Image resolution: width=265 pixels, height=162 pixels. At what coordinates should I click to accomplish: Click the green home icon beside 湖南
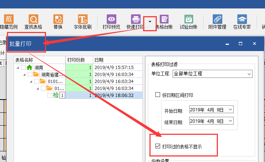tap(29, 67)
